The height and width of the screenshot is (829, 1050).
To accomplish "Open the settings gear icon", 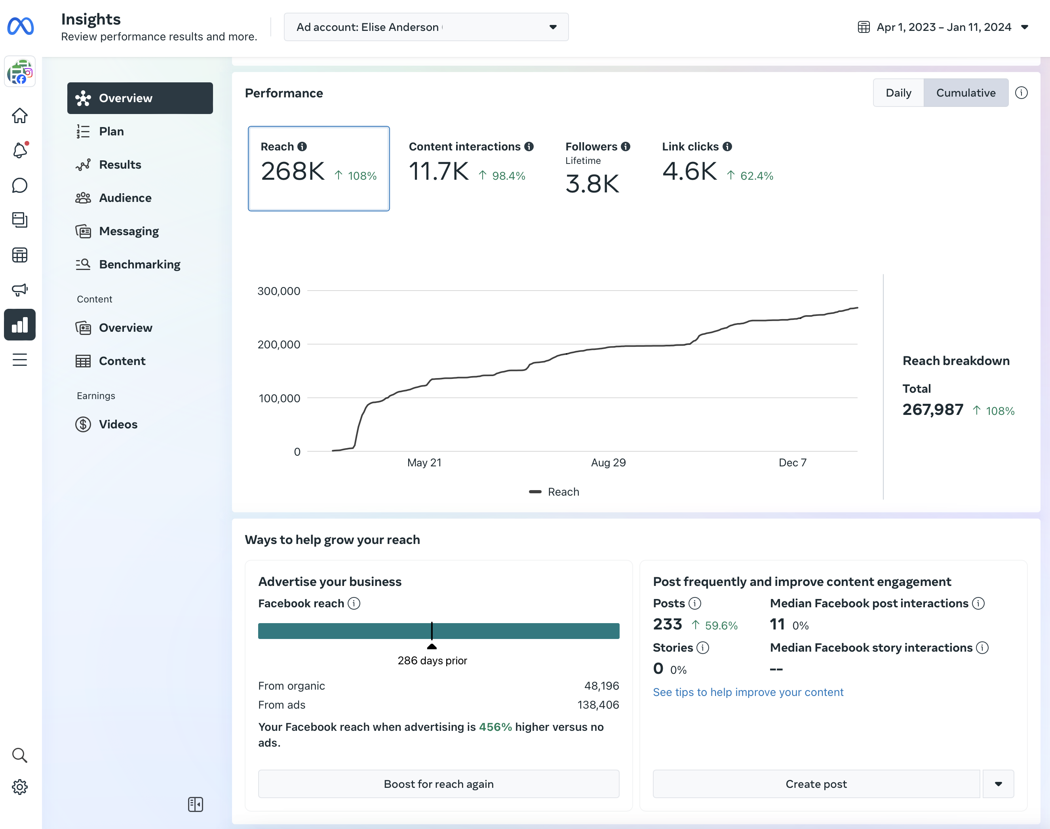I will coord(19,787).
